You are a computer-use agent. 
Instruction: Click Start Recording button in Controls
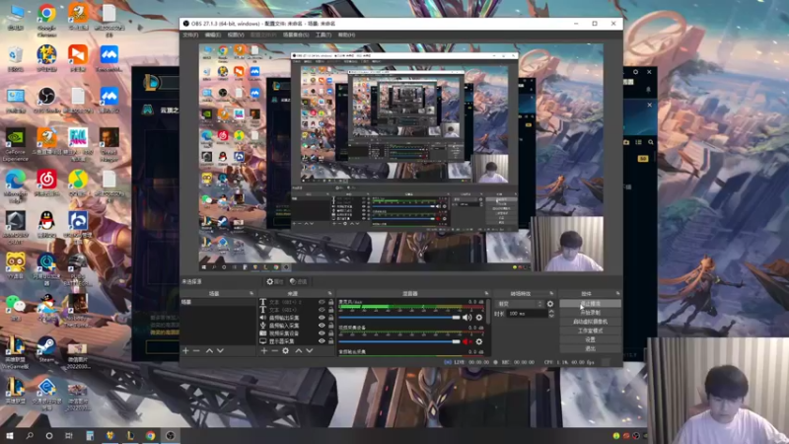click(590, 313)
